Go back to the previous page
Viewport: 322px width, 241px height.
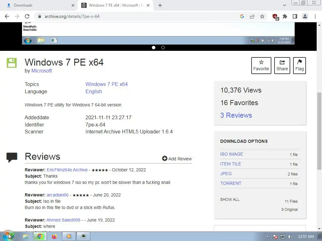[7, 16]
